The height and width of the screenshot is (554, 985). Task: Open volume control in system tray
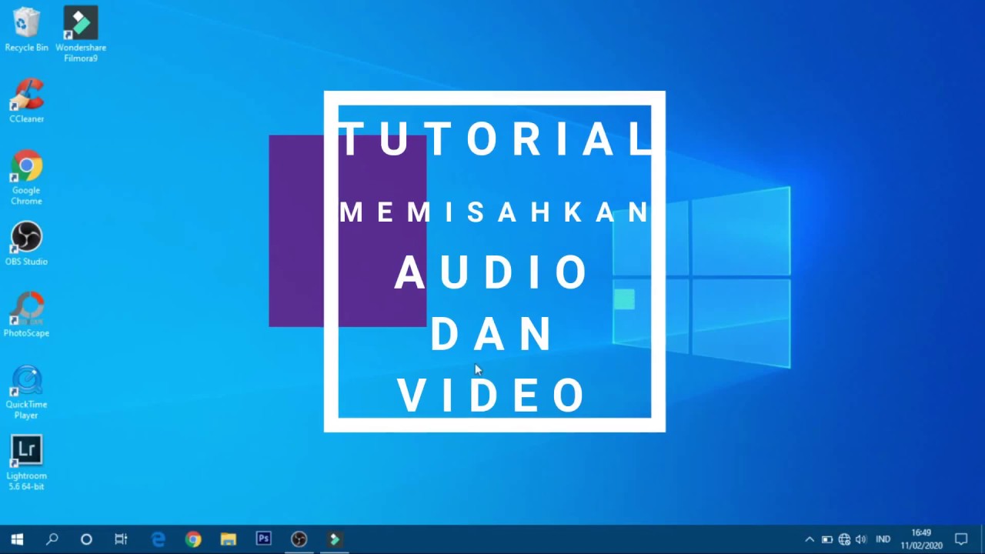click(x=861, y=539)
